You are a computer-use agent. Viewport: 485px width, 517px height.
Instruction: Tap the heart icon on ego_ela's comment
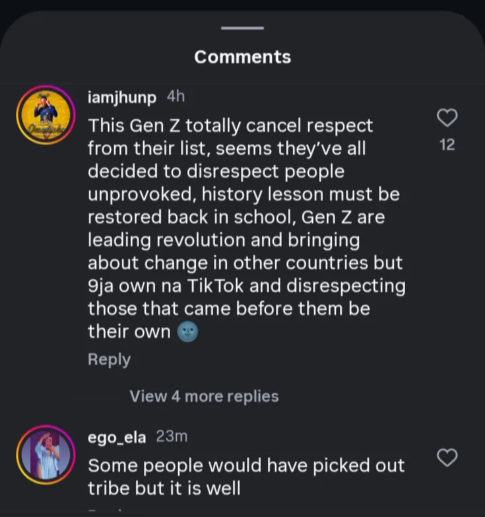click(447, 458)
